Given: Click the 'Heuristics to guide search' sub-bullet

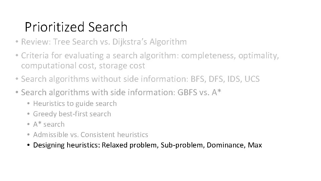Looking at the screenshot, I should pyautogui.click(x=75, y=104).
